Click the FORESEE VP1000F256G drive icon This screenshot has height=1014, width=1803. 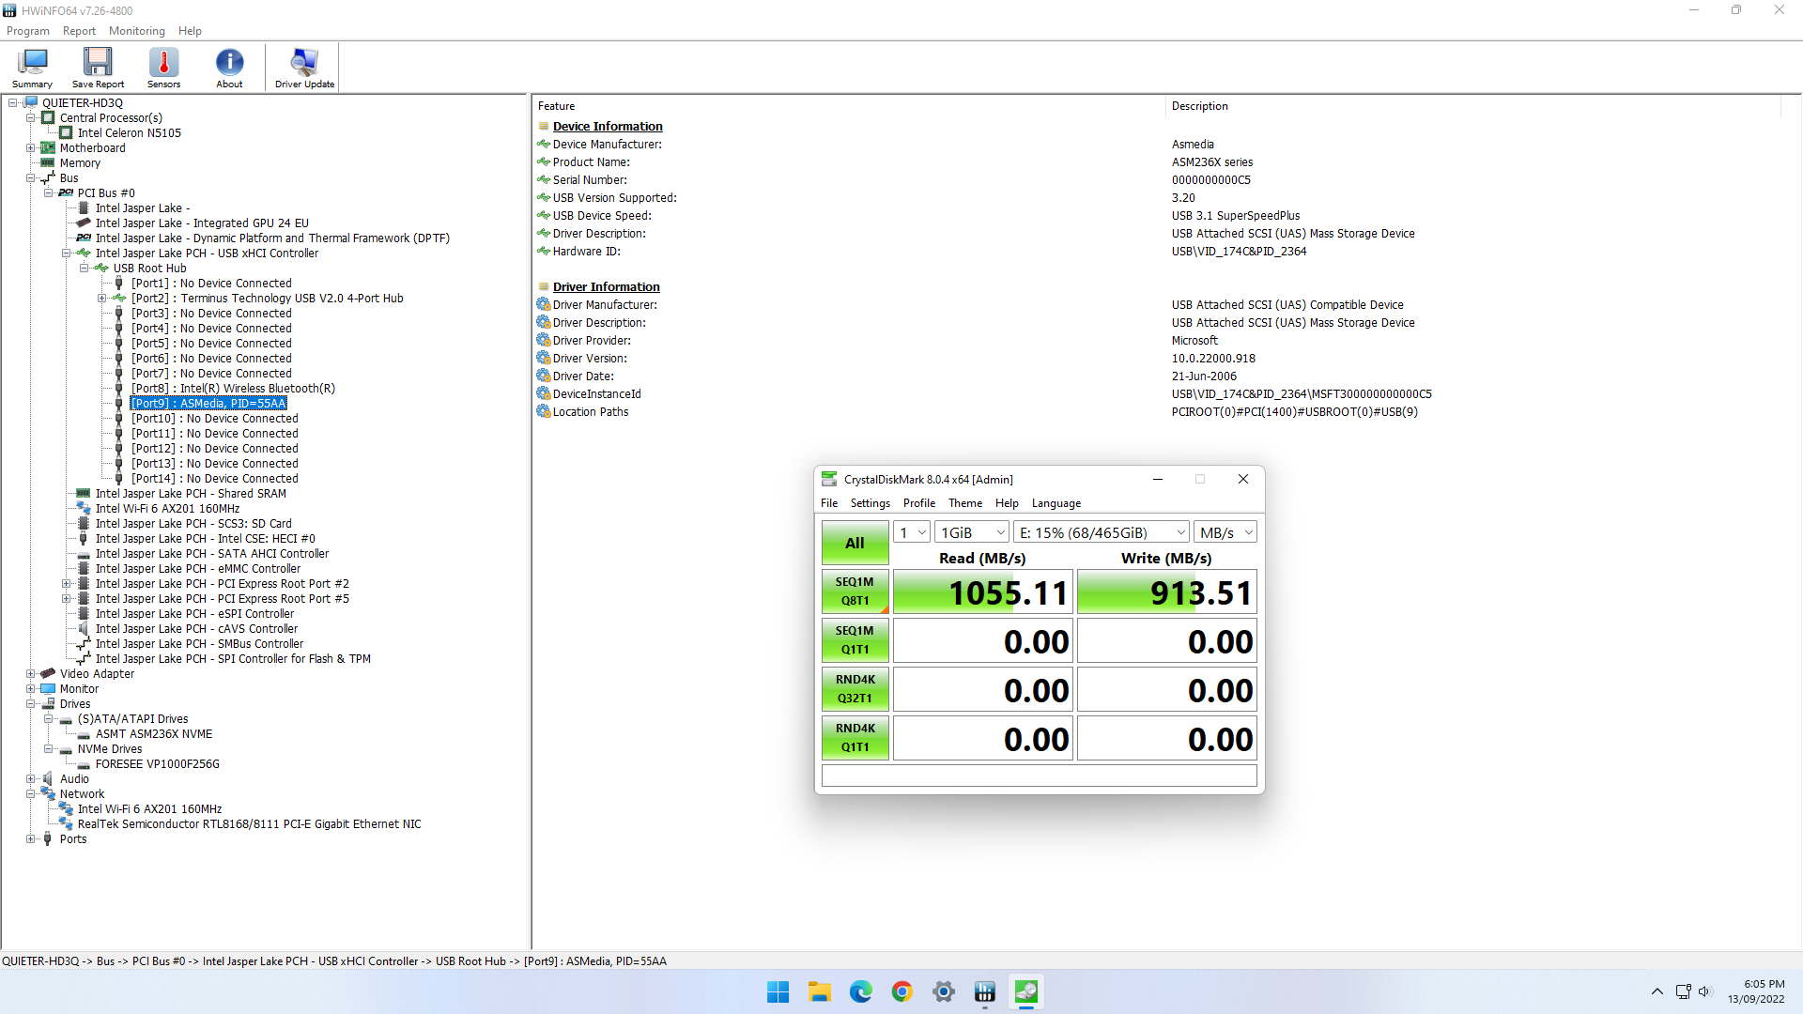[x=84, y=765]
